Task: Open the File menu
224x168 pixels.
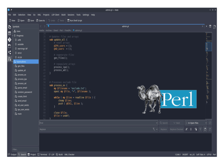Action: (x=10, y=15)
